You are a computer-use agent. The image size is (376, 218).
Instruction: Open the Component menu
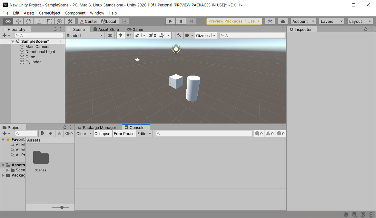coord(75,13)
